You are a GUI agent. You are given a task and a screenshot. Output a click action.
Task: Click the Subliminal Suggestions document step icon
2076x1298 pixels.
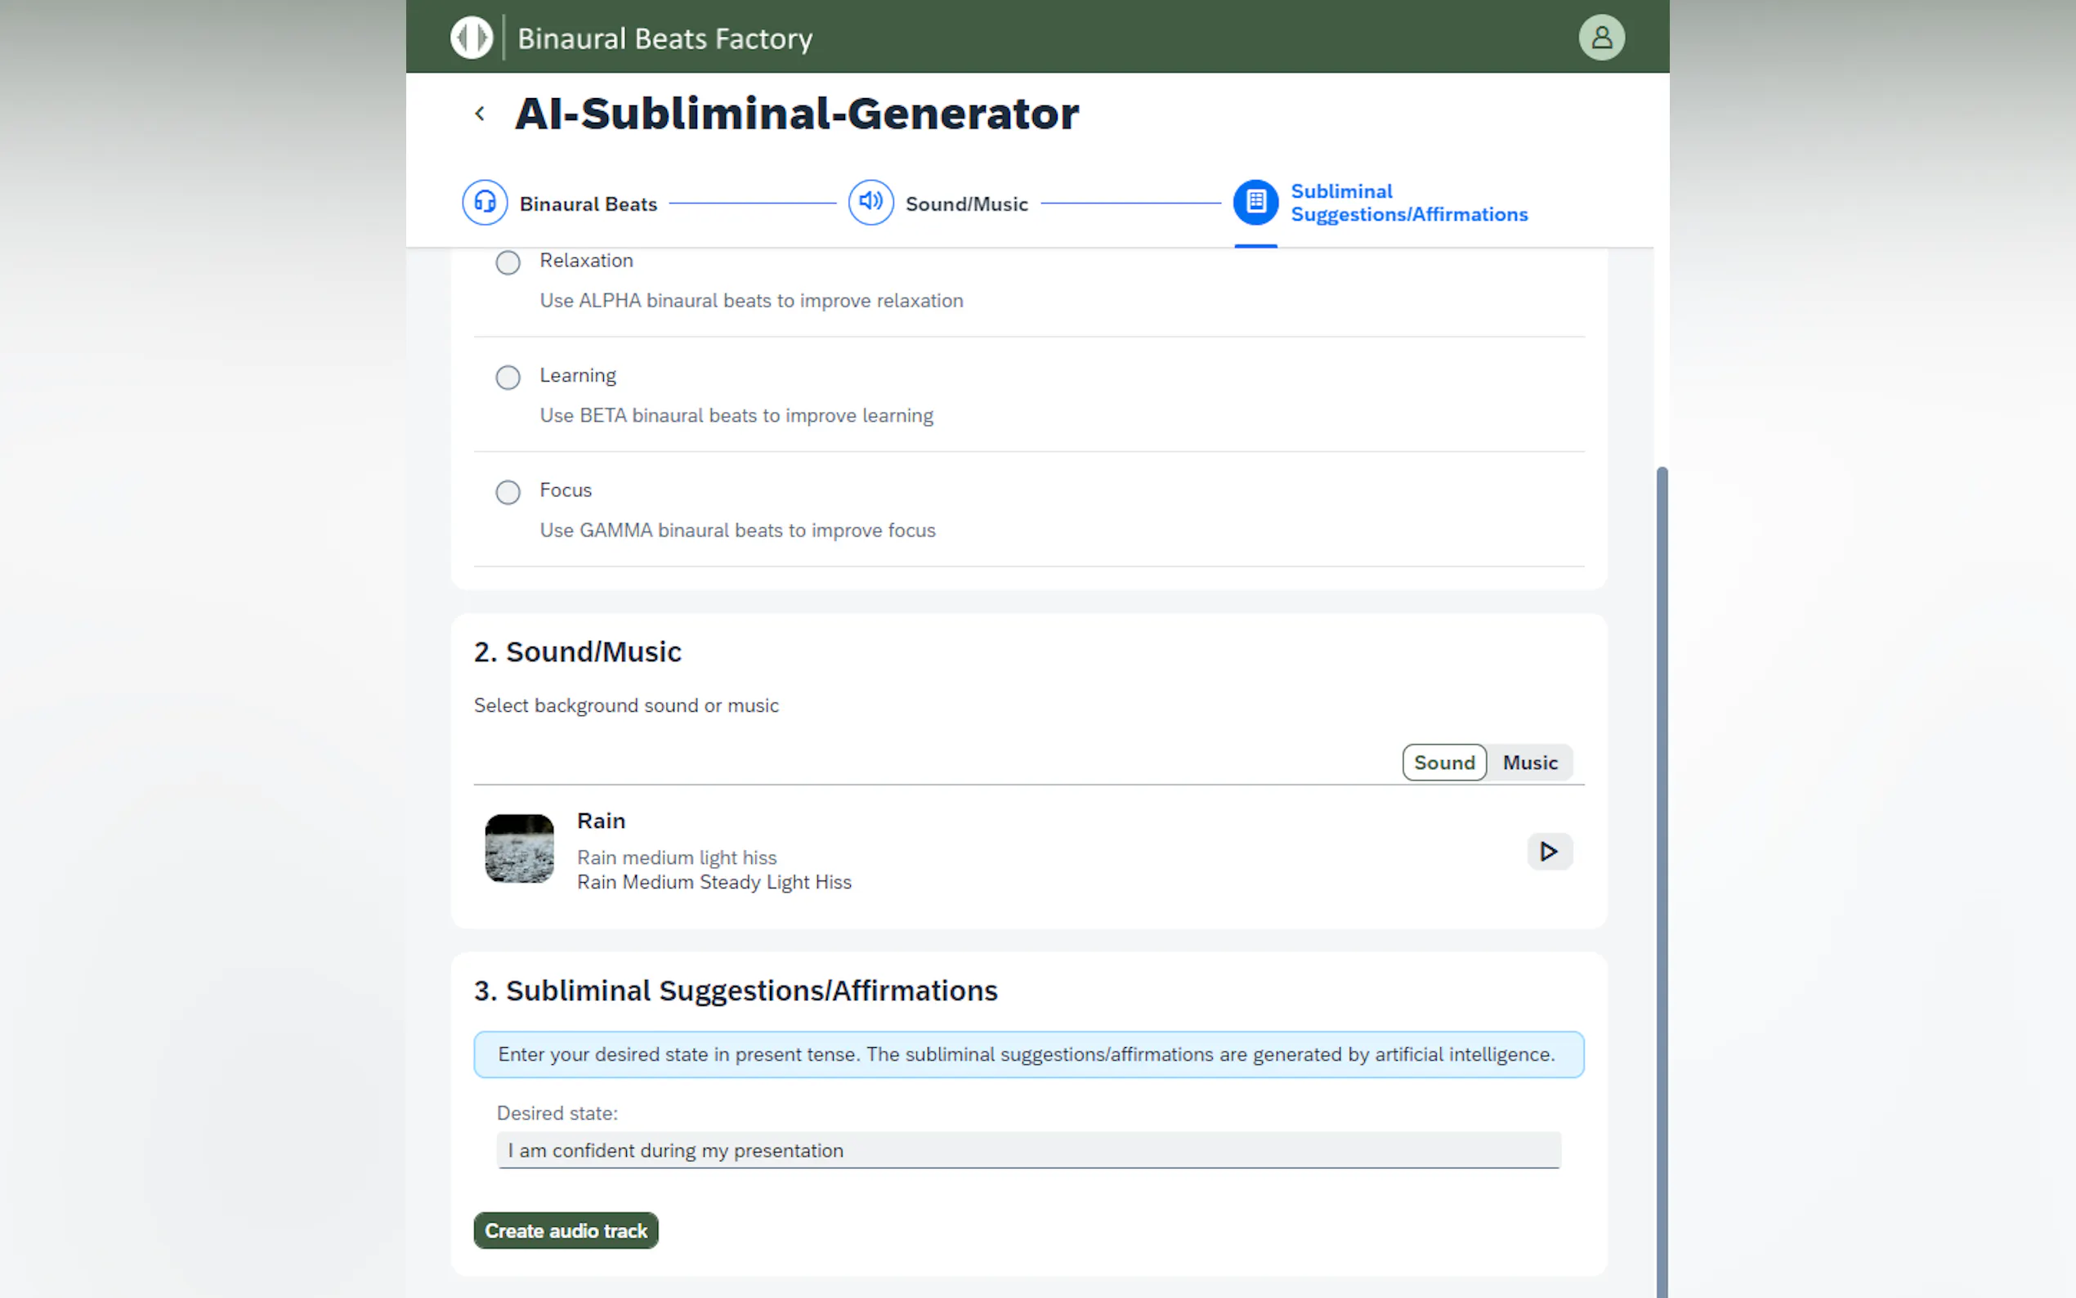pyautogui.click(x=1255, y=203)
